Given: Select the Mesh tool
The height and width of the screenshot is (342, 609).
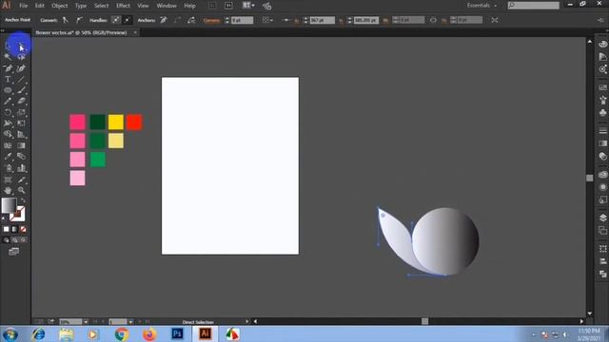Looking at the screenshot, I should (x=8, y=145).
